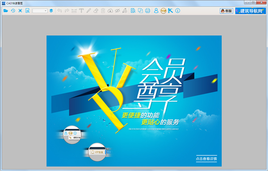
Task: Click the VIP membership promo image
Action: tap(134, 101)
